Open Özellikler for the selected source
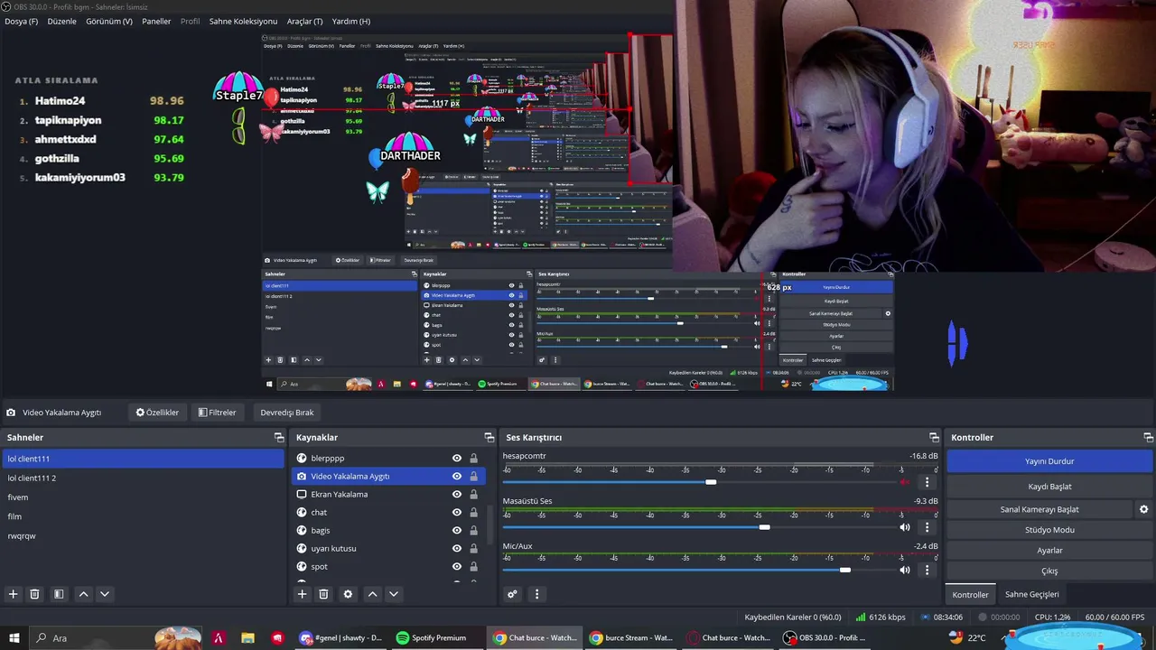Image resolution: width=1156 pixels, height=650 pixels. click(x=157, y=413)
